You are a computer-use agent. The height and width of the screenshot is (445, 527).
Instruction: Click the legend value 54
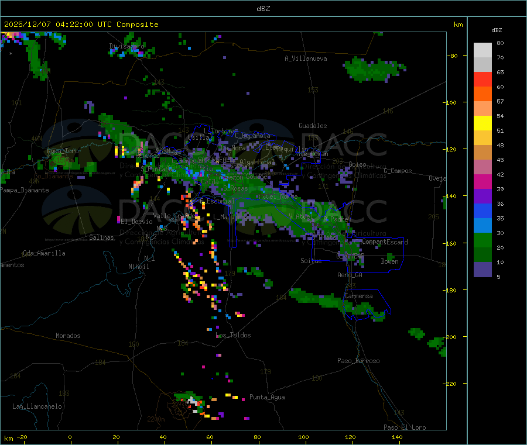[500, 116]
